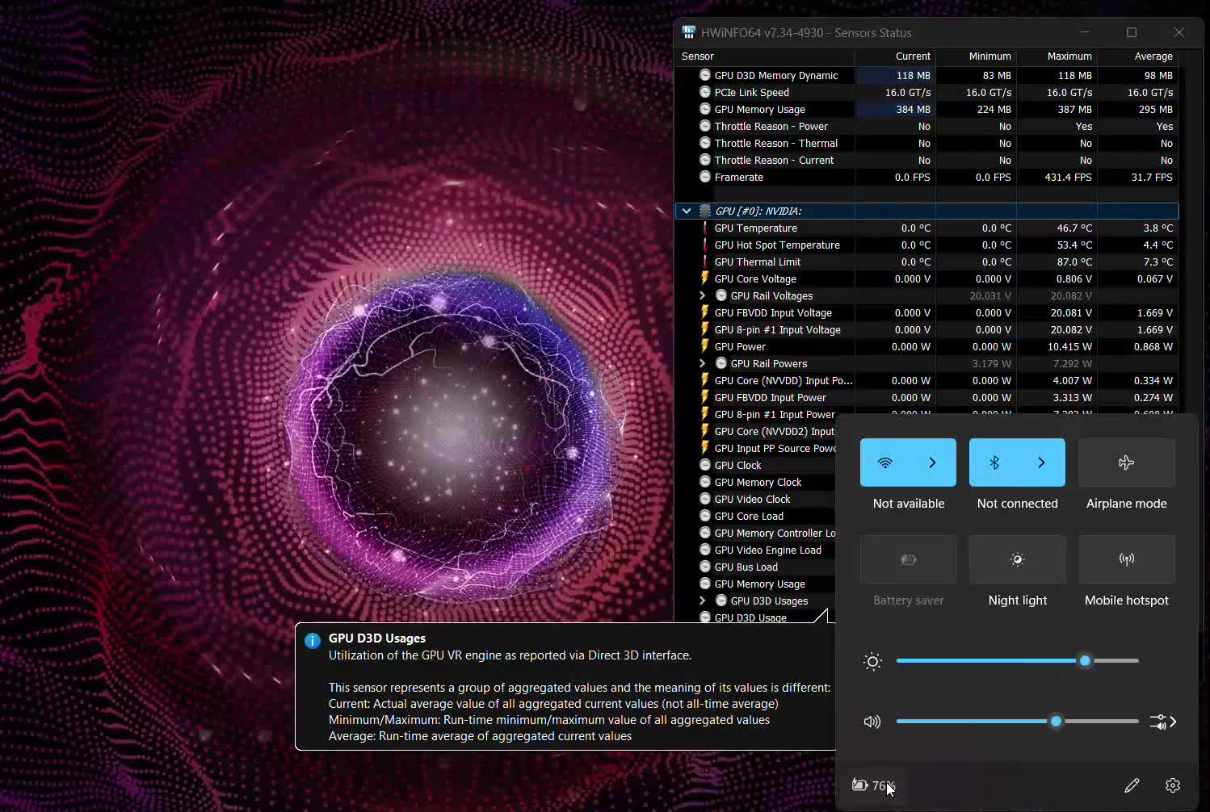Expand the GPU Rail Voltages group
This screenshot has width=1210, height=812.
pyautogui.click(x=702, y=296)
